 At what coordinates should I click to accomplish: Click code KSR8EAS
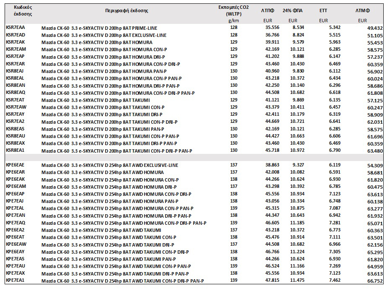15,129
